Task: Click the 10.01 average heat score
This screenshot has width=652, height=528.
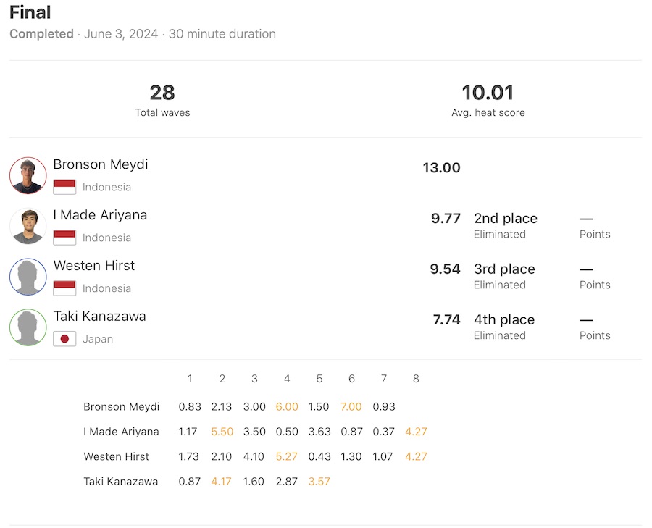Action: (x=488, y=93)
